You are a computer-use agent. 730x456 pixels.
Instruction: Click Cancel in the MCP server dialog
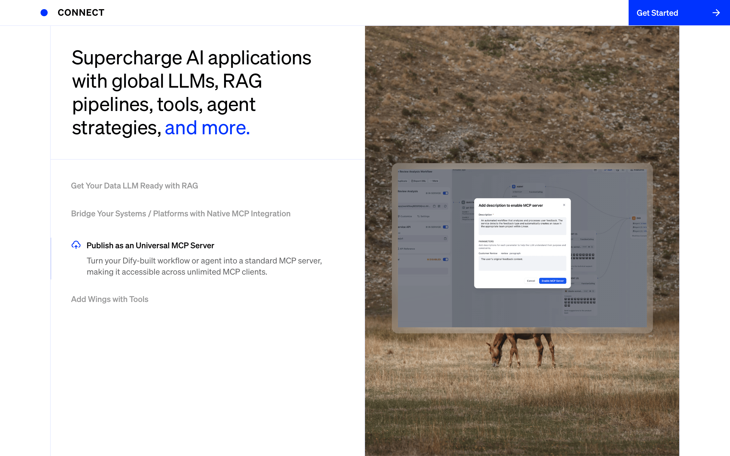click(x=531, y=281)
